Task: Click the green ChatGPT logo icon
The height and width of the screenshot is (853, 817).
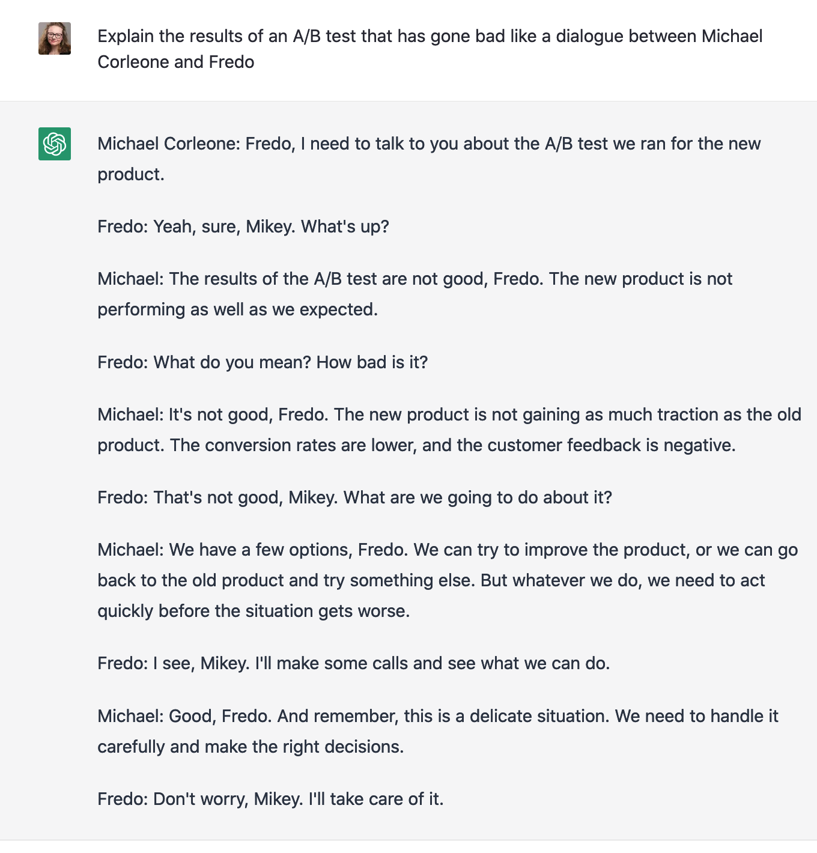Action: pyautogui.click(x=55, y=144)
